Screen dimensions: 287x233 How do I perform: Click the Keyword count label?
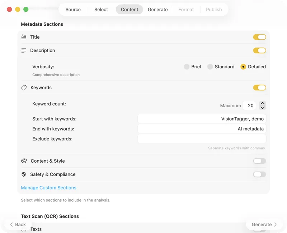(49, 104)
